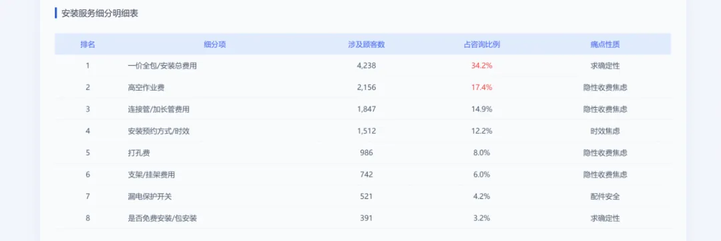Click the customer count 1,847
The width and height of the screenshot is (721, 241).
[367, 109]
